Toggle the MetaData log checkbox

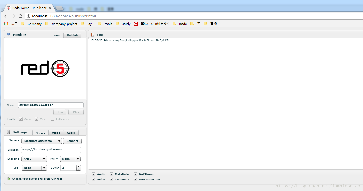[x=111, y=174]
